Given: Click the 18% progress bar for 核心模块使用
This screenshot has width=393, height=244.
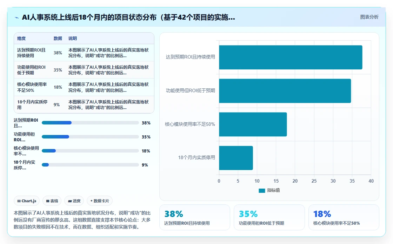Looking at the screenshot, I should [90, 151].
